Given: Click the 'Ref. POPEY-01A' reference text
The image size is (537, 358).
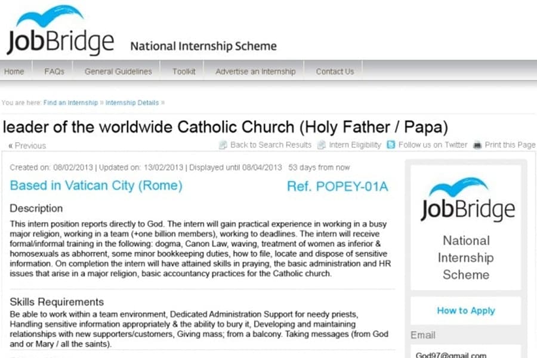Looking at the screenshot, I should tap(337, 186).
